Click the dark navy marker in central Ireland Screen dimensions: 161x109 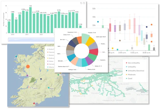click(41, 79)
